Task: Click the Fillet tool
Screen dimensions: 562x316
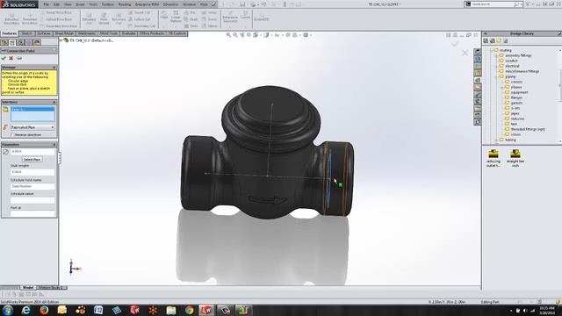Action: [164, 15]
